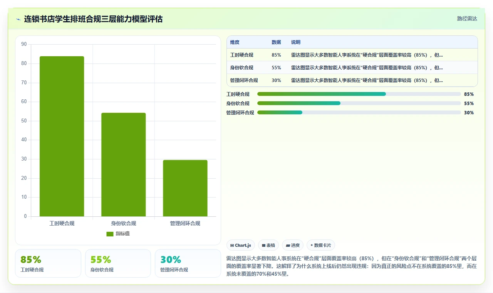Viewport: 493px width, 293px height.
Task: Click the 管理闭环合规 bar in the chart
Action: pos(185,188)
